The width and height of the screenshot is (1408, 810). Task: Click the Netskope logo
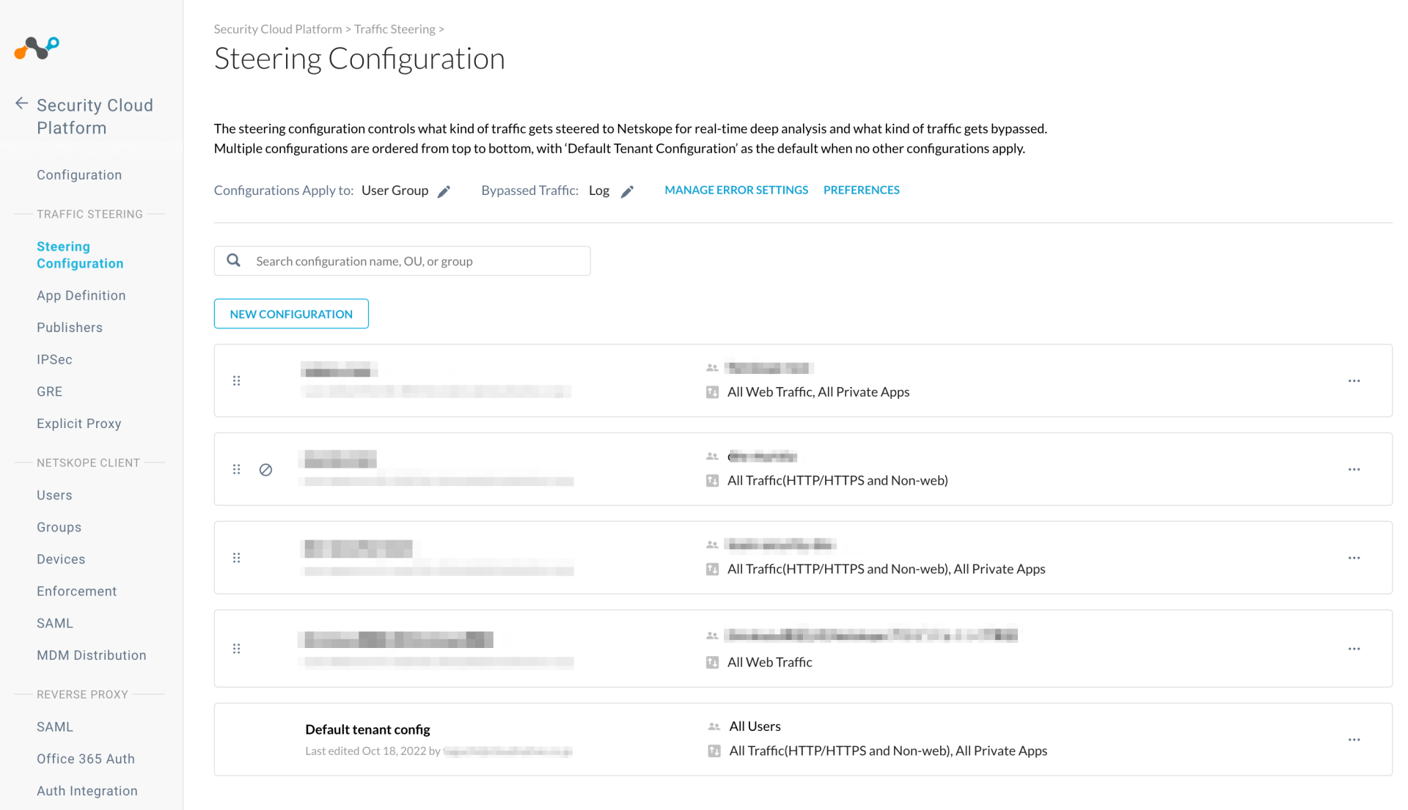pos(35,48)
